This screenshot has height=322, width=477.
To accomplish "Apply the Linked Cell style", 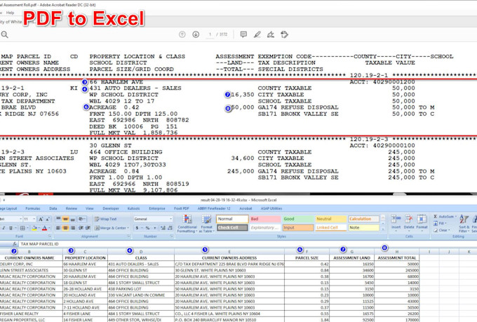I will click(x=331, y=228).
